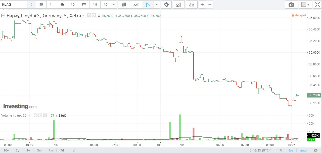Click the redo arrow
Image resolution: width=322 pixels, height=154 pixels.
pyautogui.click(x=210, y=5)
